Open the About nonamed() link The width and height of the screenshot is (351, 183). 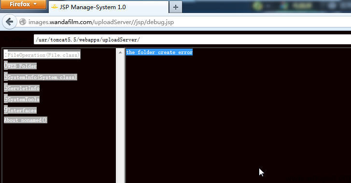(26, 120)
